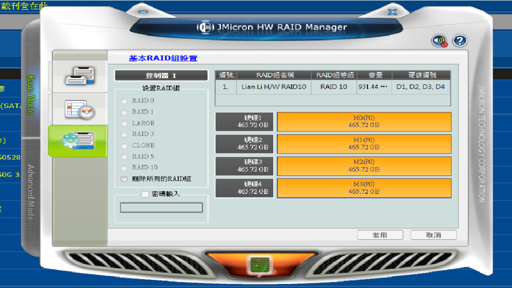Open the help question mark icon
The height and width of the screenshot is (288, 512).
coord(460,41)
